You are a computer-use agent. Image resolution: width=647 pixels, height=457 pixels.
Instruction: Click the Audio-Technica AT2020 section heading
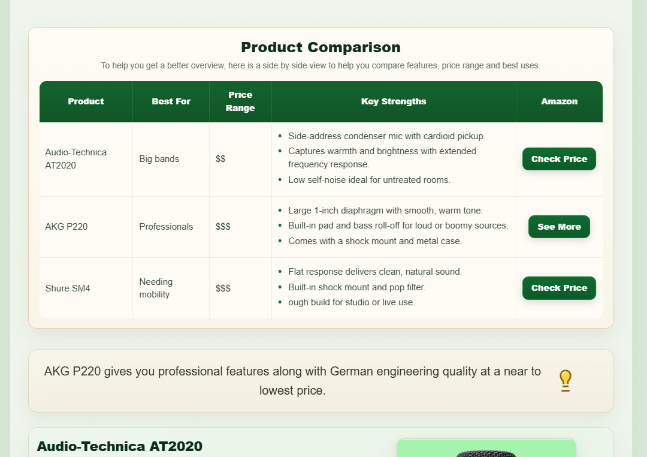[120, 447]
